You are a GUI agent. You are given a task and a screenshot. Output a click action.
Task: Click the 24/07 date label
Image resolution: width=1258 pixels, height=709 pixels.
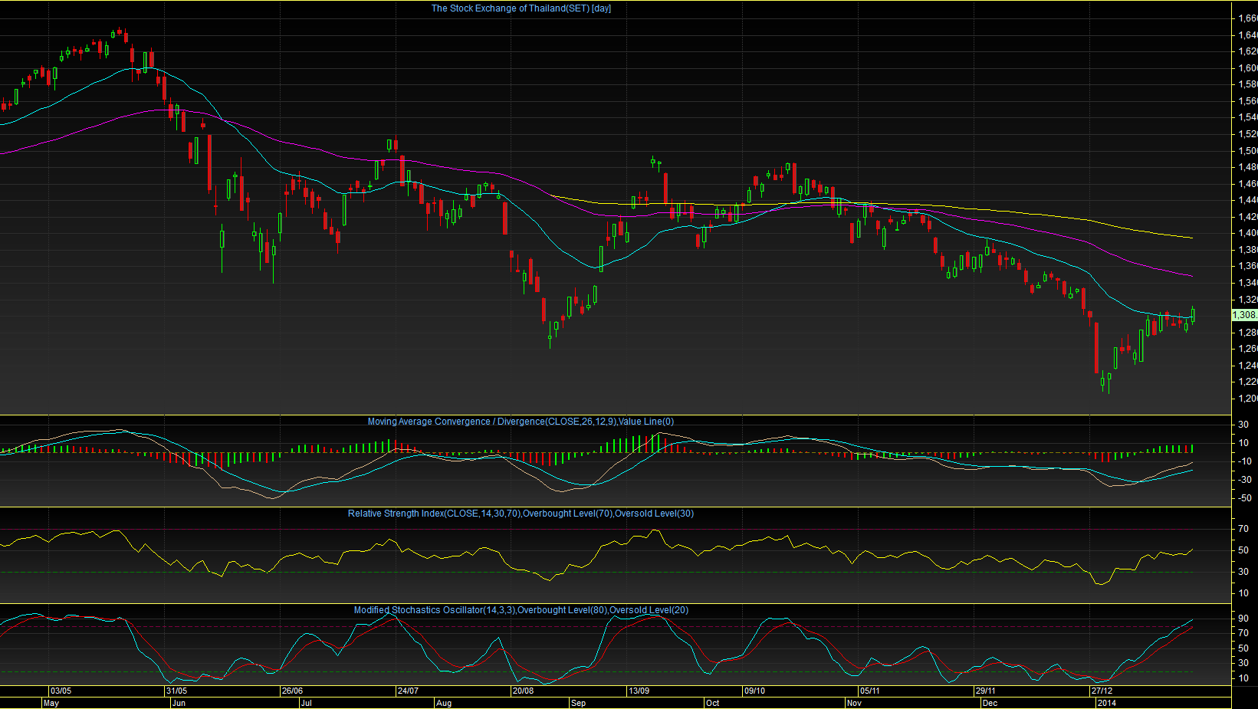pyautogui.click(x=408, y=691)
